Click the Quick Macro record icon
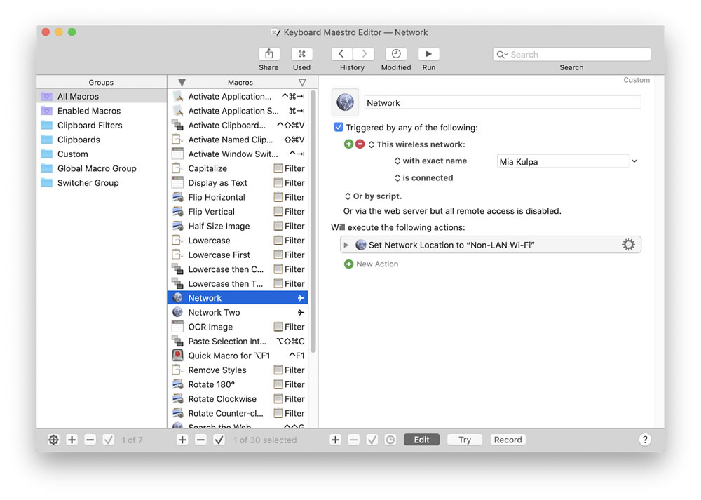Viewport: 701px width, 500px height. pyautogui.click(x=177, y=355)
